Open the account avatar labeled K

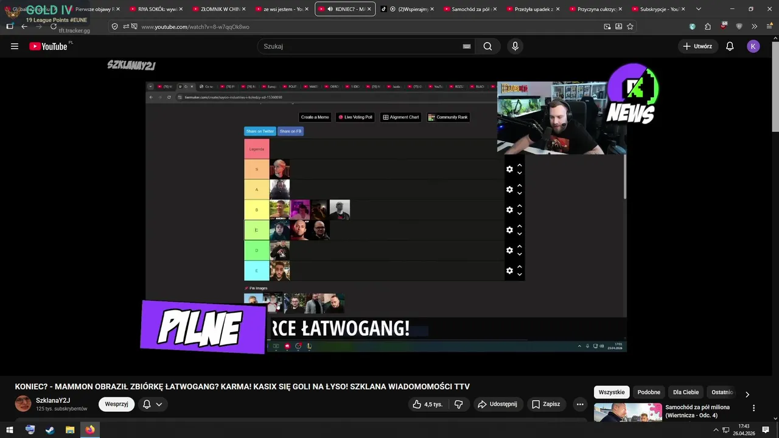[x=753, y=46]
